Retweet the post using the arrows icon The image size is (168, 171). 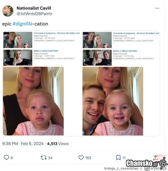click(44, 158)
